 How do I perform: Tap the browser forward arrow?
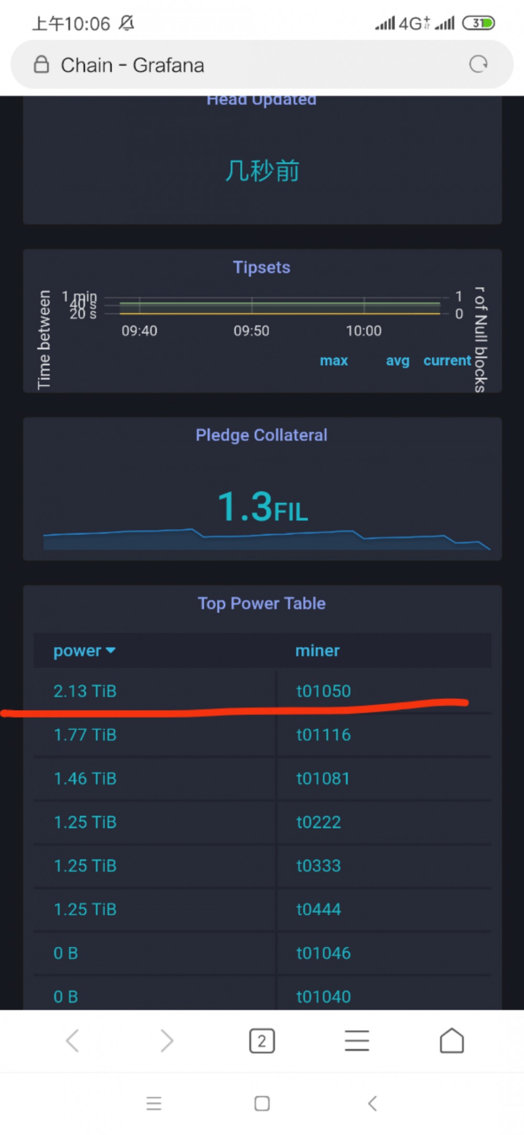[x=167, y=1040]
